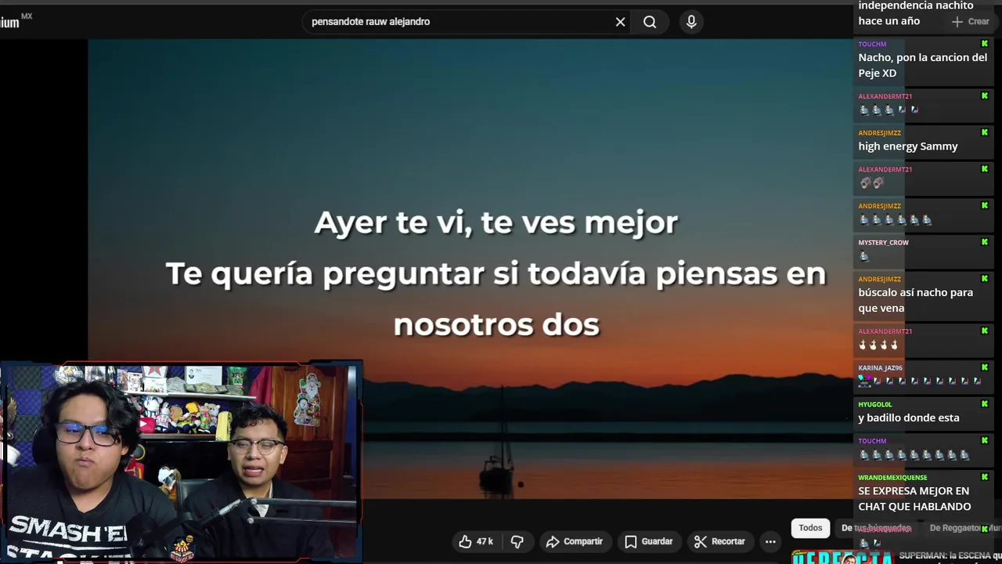
Task: Open the Compartir share dialog
Action: (x=575, y=541)
